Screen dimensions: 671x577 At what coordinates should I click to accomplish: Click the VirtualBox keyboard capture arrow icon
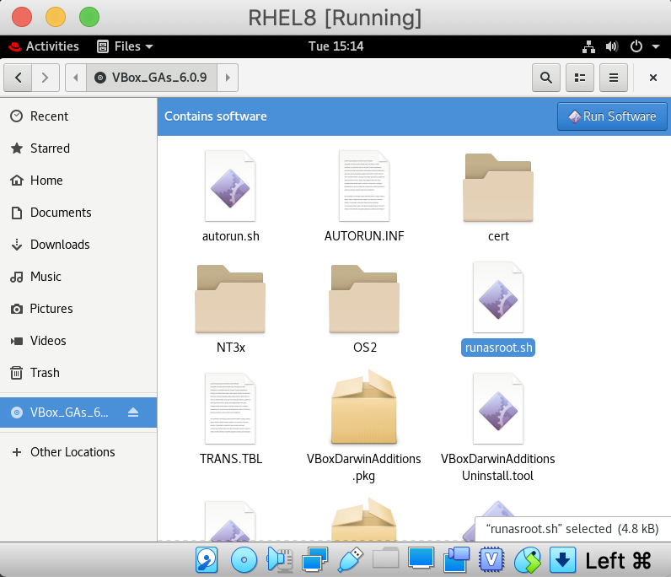pos(562,560)
